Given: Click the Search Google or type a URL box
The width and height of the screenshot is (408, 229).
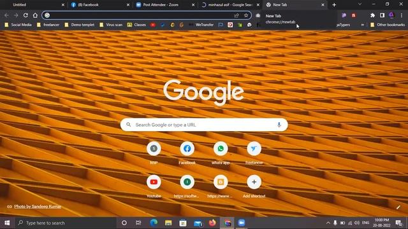Looking at the screenshot, I should [x=204, y=125].
